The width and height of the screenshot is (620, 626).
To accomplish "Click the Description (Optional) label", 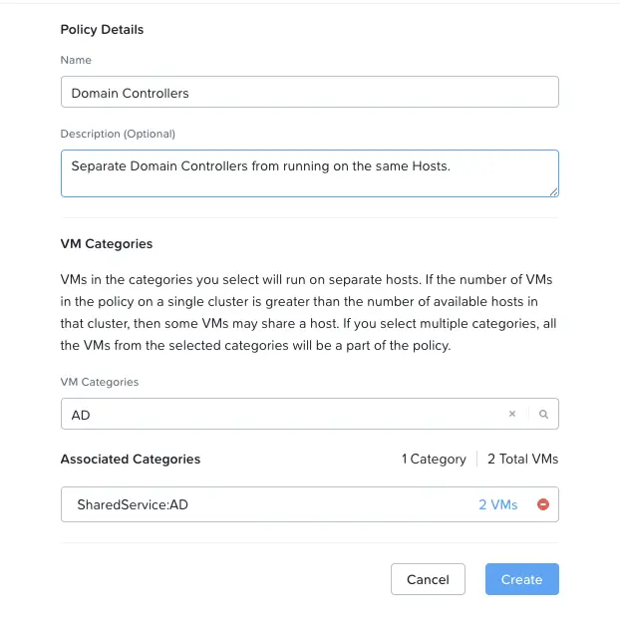I will [118, 134].
